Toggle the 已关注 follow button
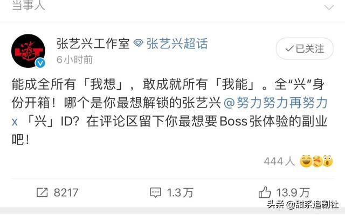Viewport: 345px width, 215px height. pos(305,48)
